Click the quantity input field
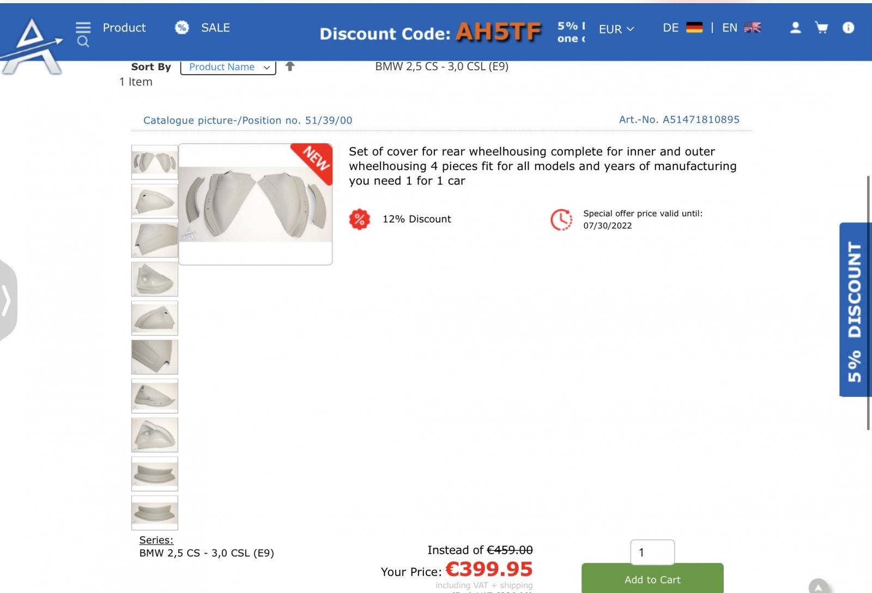The width and height of the screenshot is (872, 593). [x=652, y=552]
